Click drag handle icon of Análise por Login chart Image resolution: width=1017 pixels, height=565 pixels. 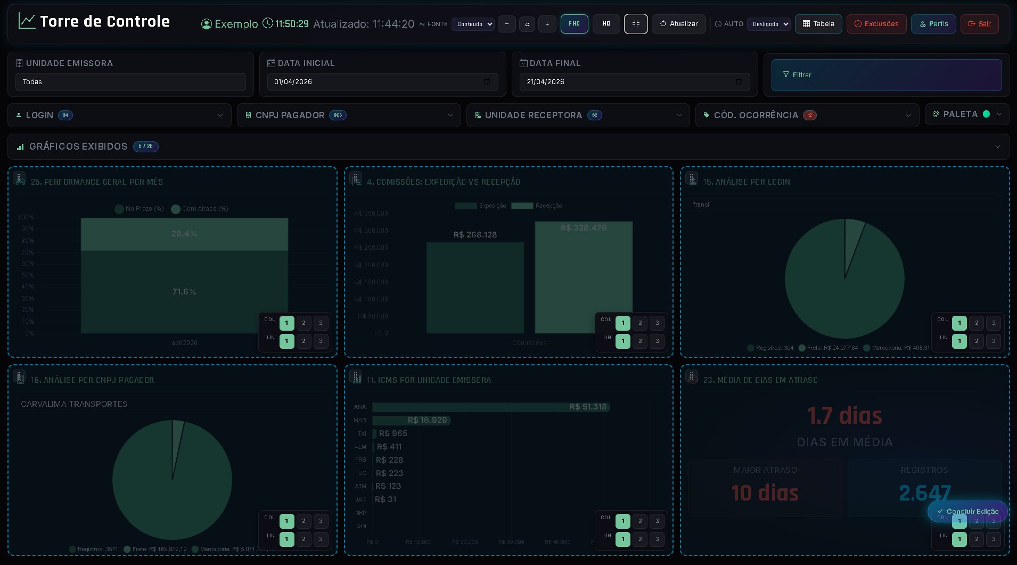692,179
